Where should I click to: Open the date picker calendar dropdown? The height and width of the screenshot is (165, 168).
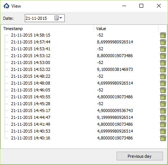point(58,18)
